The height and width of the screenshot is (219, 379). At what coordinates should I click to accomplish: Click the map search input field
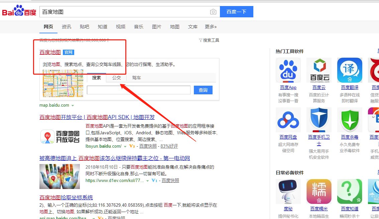[x=138, y=90]
